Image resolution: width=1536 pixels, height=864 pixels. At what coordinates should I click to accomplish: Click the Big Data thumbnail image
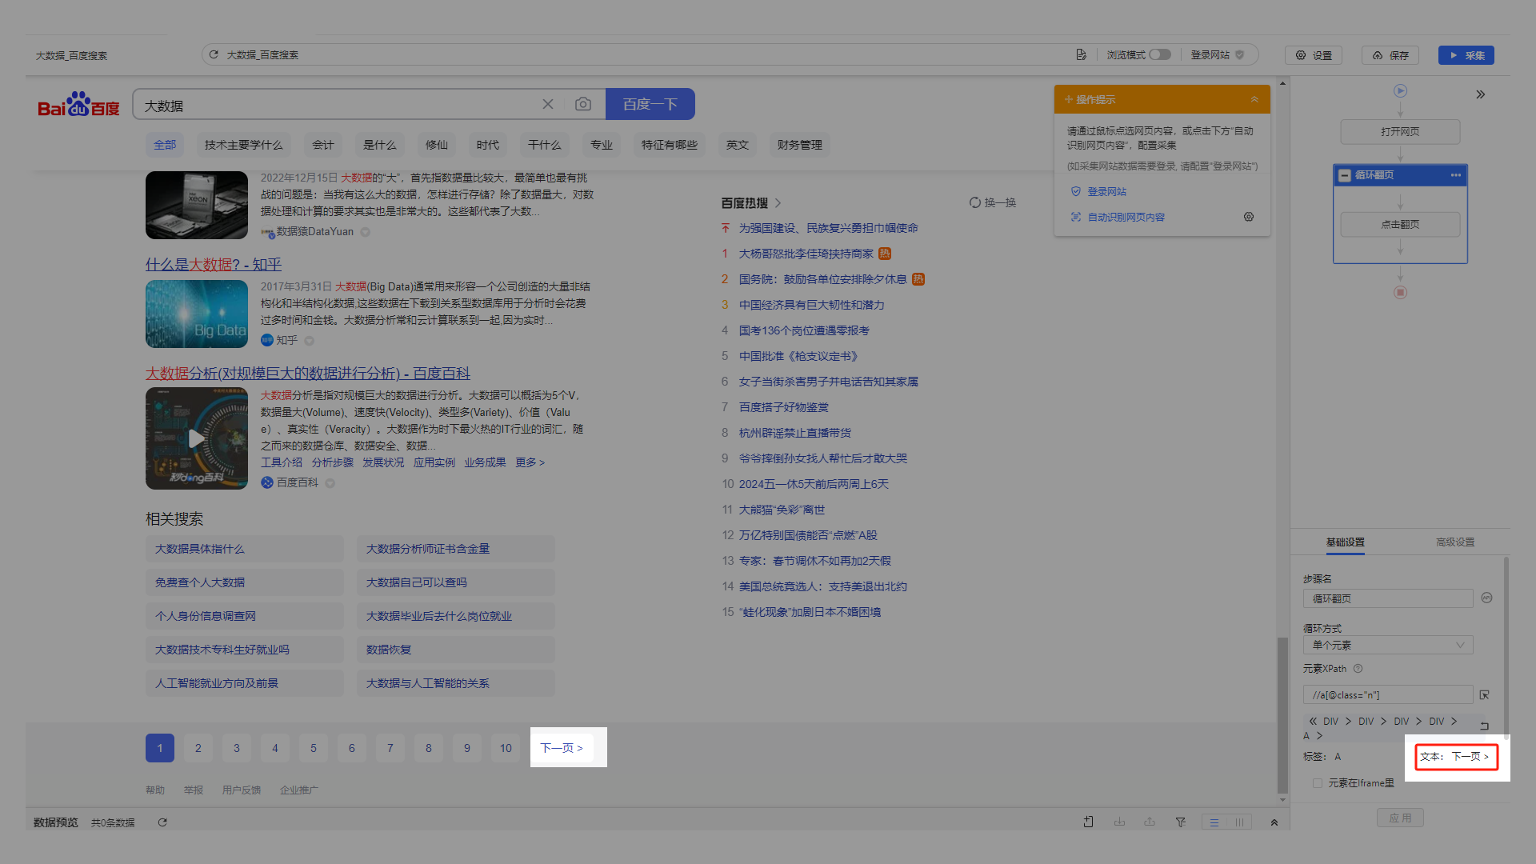click(197, 314)
